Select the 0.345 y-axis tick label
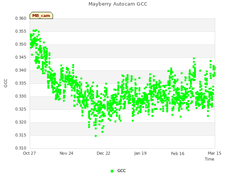The image size is (237, 178). tap(21, 57)
